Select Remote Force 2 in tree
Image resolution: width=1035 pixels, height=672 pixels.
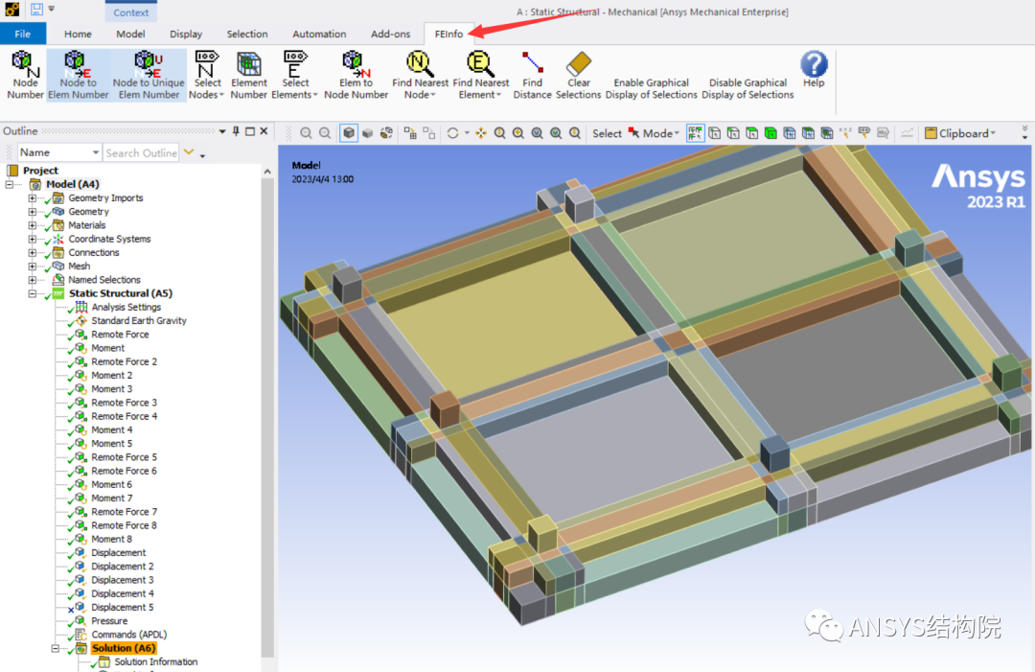click(x=124, y=361)
